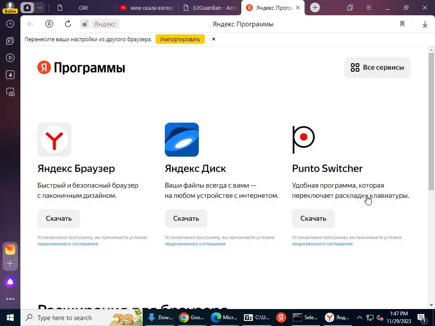Viewport: 435px width, 326px height.
Task: Open the tab count icon in sidebar
Action: tap(10, 75)
